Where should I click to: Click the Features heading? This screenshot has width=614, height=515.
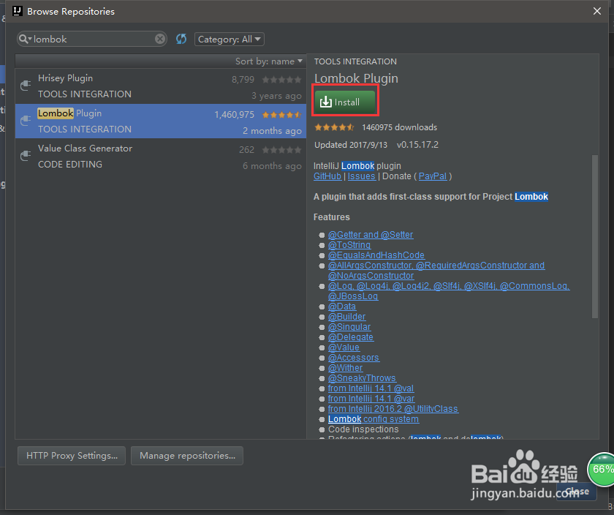click(332, 217)
